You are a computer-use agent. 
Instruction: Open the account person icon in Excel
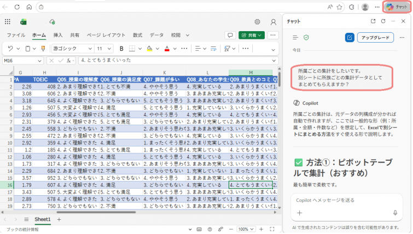click(274, 22)
